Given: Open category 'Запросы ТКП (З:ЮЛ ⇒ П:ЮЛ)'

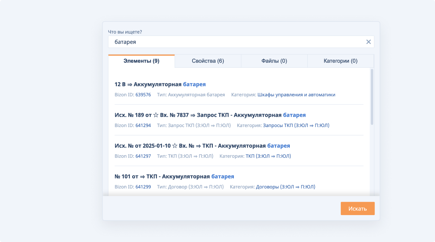Looking at the screenshot, I should (296, 125).
